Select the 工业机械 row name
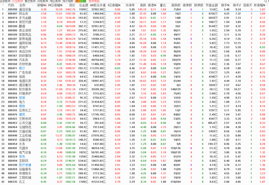This screenshot has height=185, width=269. [25, 136]
